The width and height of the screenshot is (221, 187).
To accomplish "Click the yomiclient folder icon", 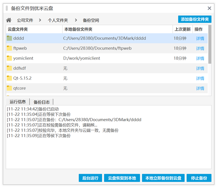I will [x=10, y=58].
